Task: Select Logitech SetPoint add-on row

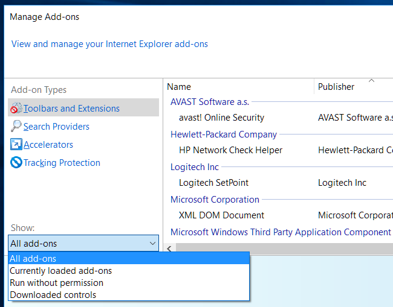Action: coord(213,183)
